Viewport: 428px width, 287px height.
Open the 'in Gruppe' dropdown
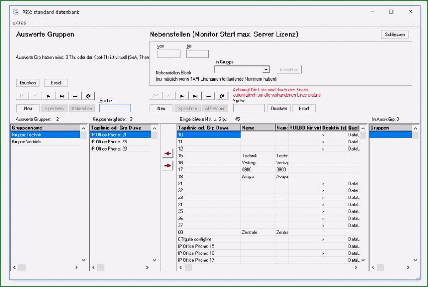[266, 70]
